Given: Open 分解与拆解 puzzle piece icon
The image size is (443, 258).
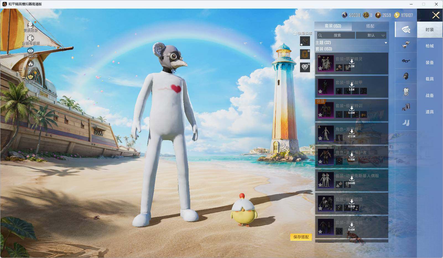Looking at the screenshot, I should (x=30, y=38).
